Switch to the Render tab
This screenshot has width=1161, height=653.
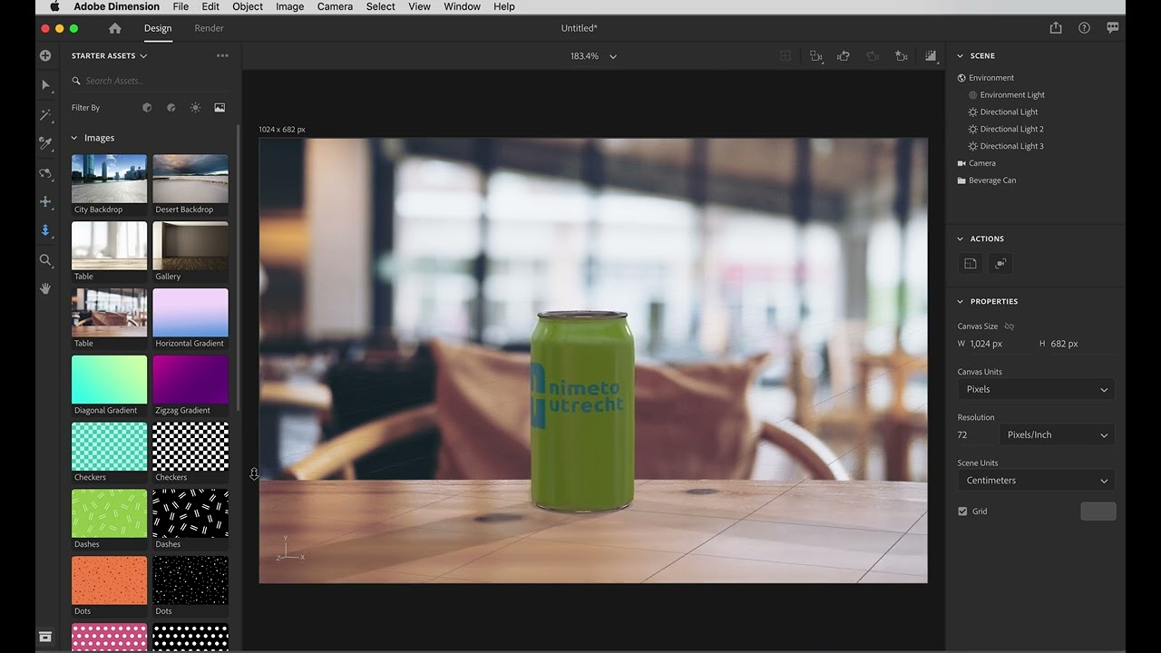[209, 28]
